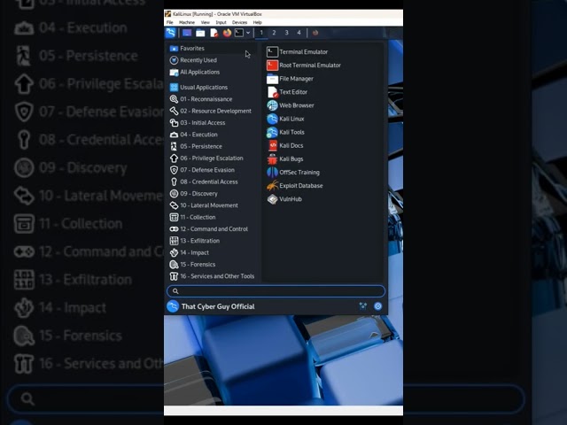
Task: Open the Kali Linux website entry
Action: pos(323,119)
